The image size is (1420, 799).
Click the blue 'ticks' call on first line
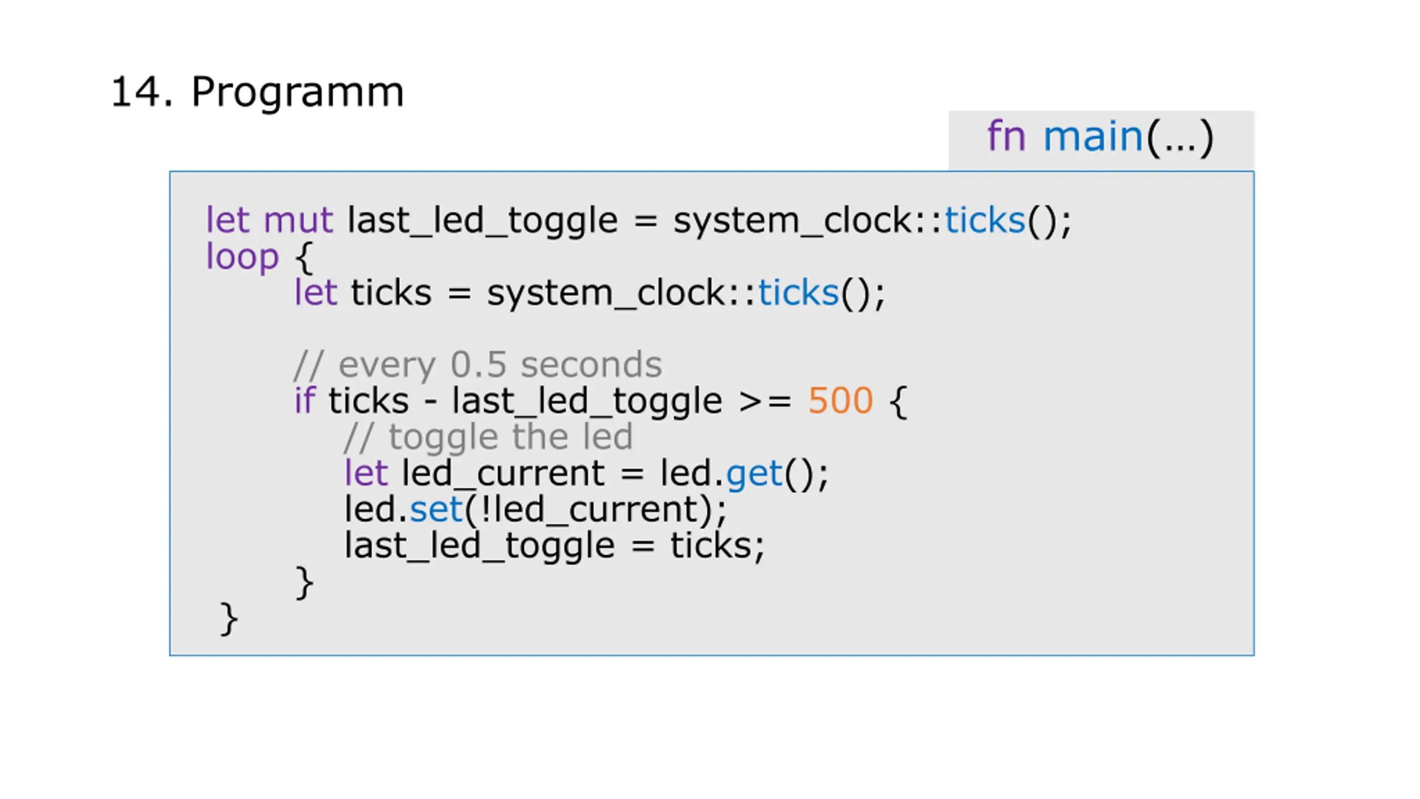[x=984, y=220]
